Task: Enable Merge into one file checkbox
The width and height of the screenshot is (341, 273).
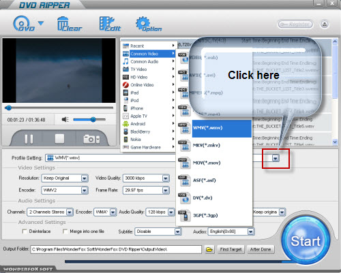Action: (65, 231)
